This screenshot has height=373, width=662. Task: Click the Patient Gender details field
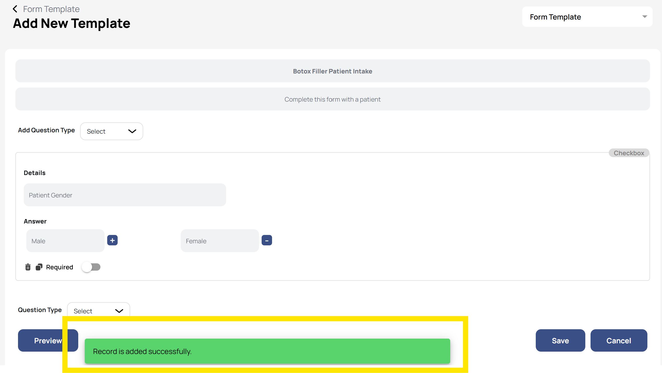pyautogui.click(x=125, y=195)
